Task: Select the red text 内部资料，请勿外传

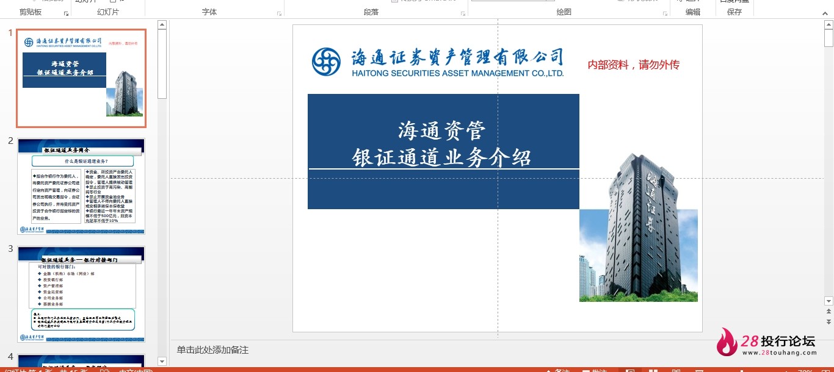Action: tap(633, 65)
